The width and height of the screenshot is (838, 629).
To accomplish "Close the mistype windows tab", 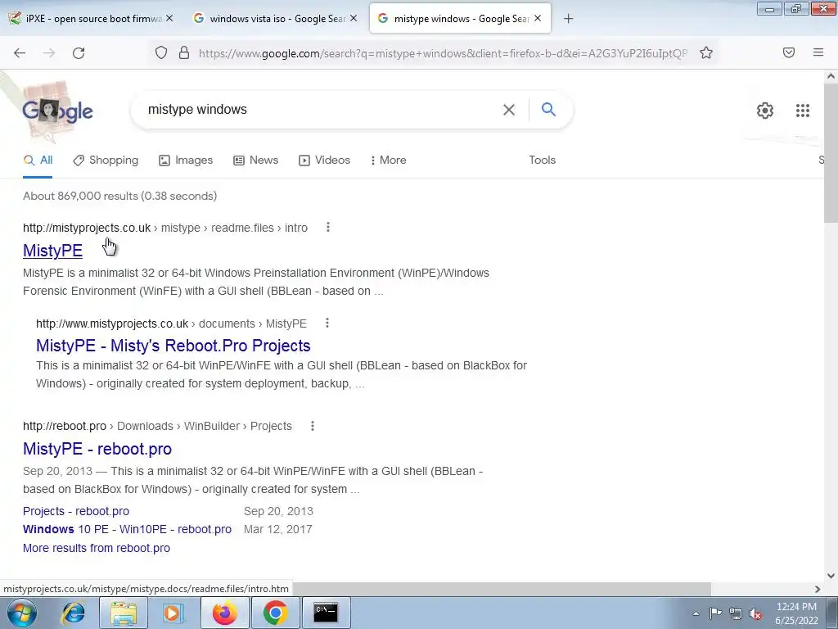I will (538, 18).
